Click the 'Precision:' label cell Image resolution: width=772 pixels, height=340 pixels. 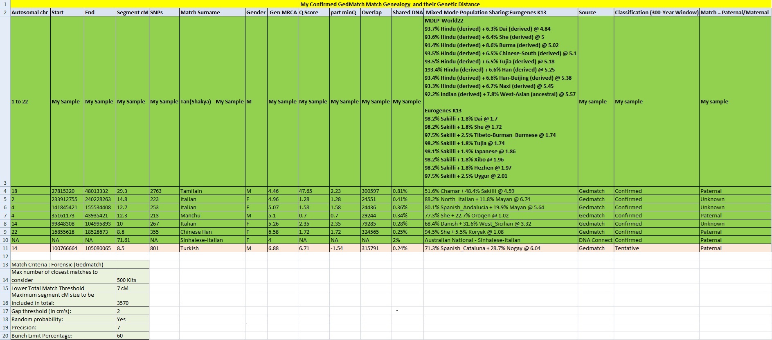click(x=63, y=327)
